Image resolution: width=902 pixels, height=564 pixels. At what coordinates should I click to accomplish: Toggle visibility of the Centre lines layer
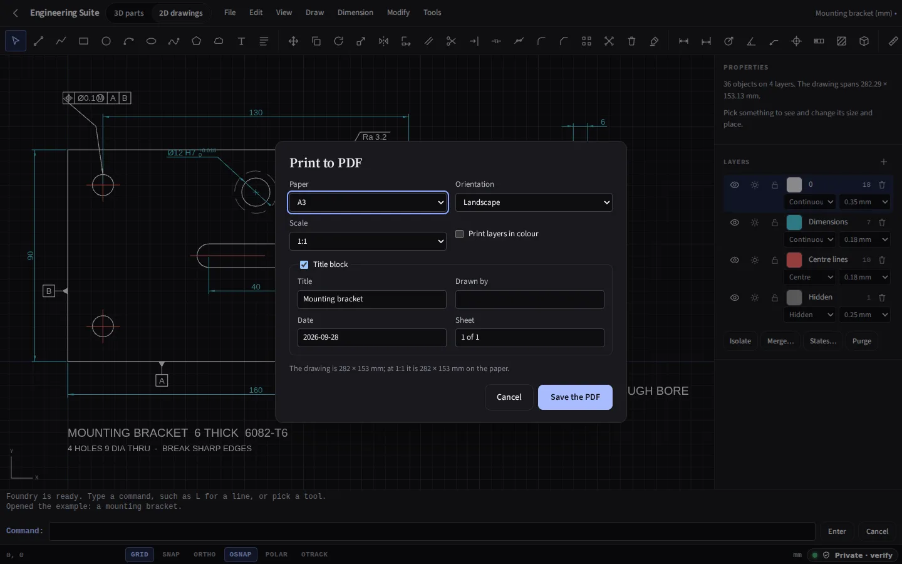tap(735, 260)
